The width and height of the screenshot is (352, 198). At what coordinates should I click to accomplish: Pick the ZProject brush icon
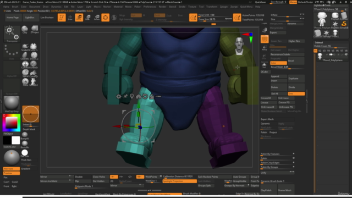(x=34, y=29)
